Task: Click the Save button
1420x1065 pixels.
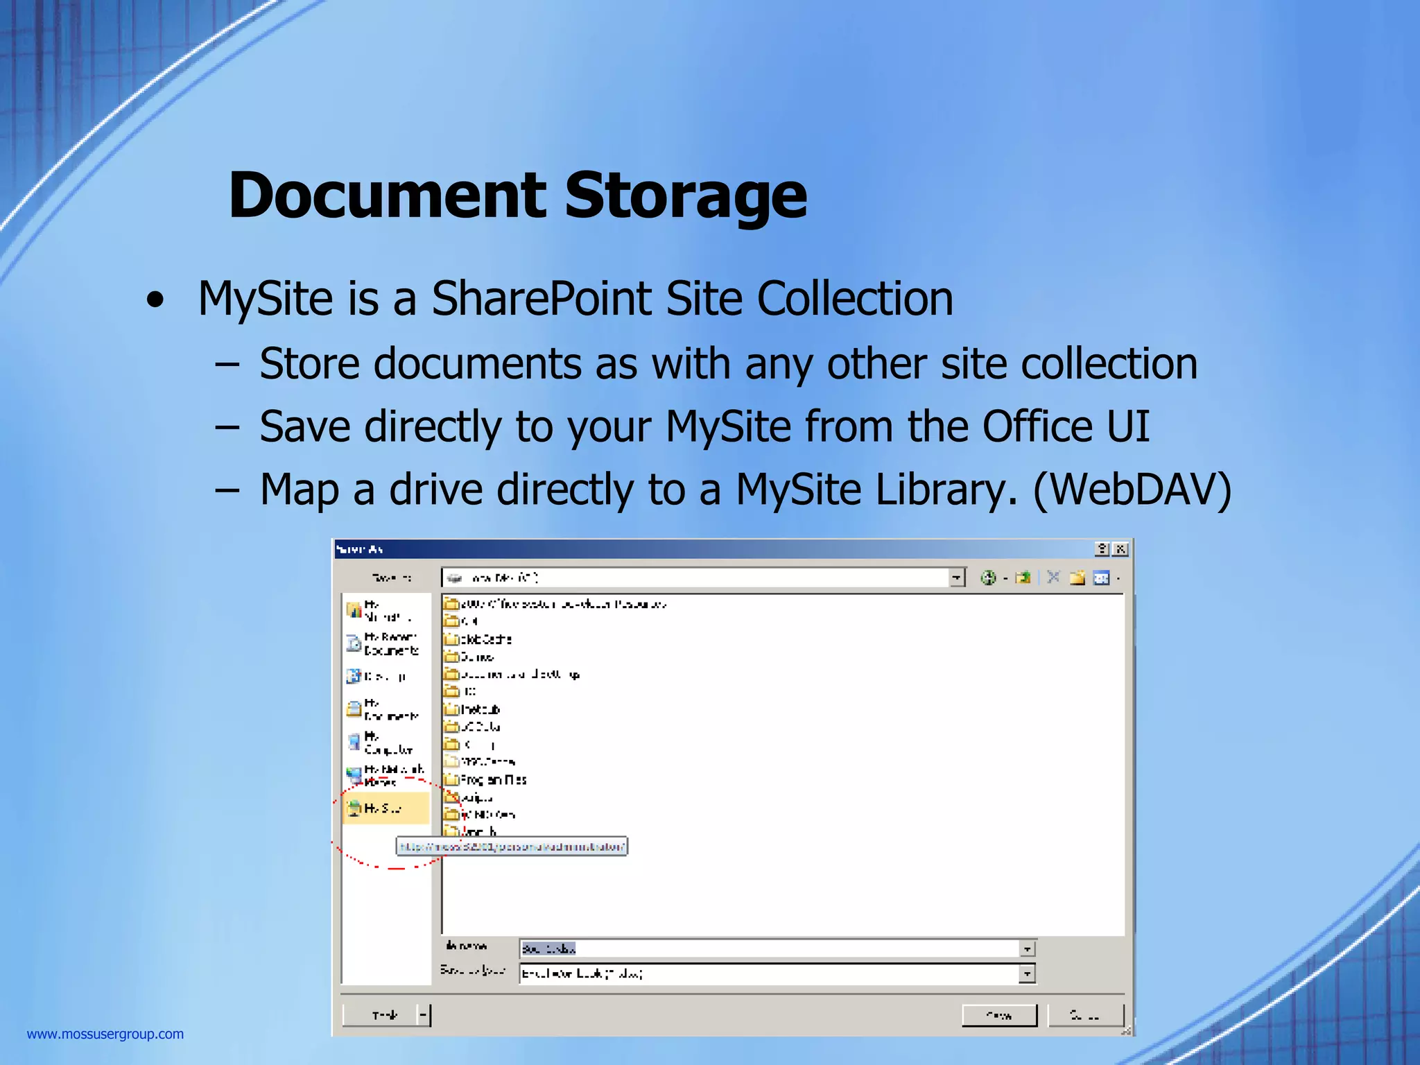Action: (x=999, y=1015)
